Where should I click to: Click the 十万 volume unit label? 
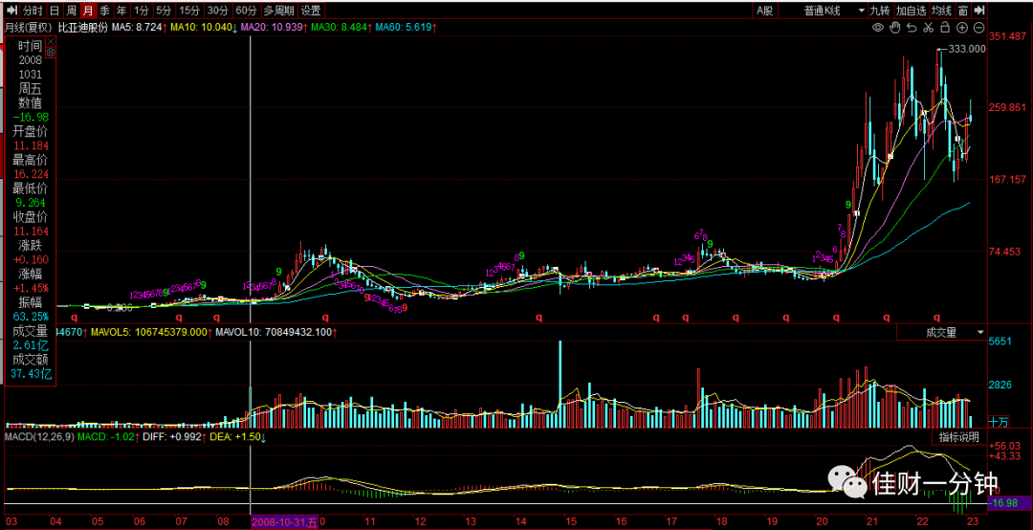pyautogui.click(x=999, y=422)
